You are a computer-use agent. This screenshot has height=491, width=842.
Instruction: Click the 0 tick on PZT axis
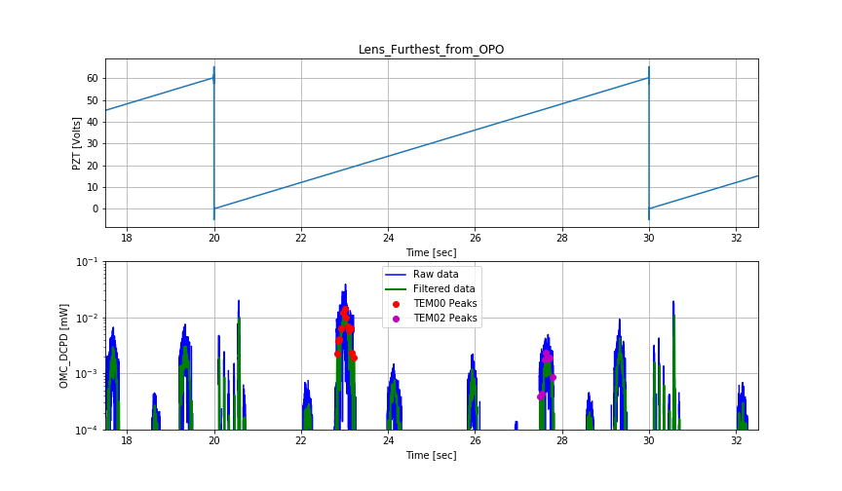pos(96,208)
